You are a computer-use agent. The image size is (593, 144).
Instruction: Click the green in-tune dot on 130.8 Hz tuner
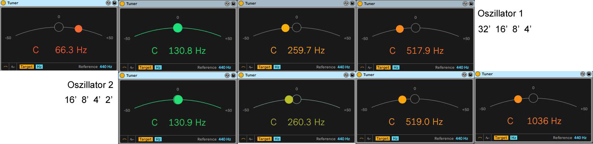[177, 28]
